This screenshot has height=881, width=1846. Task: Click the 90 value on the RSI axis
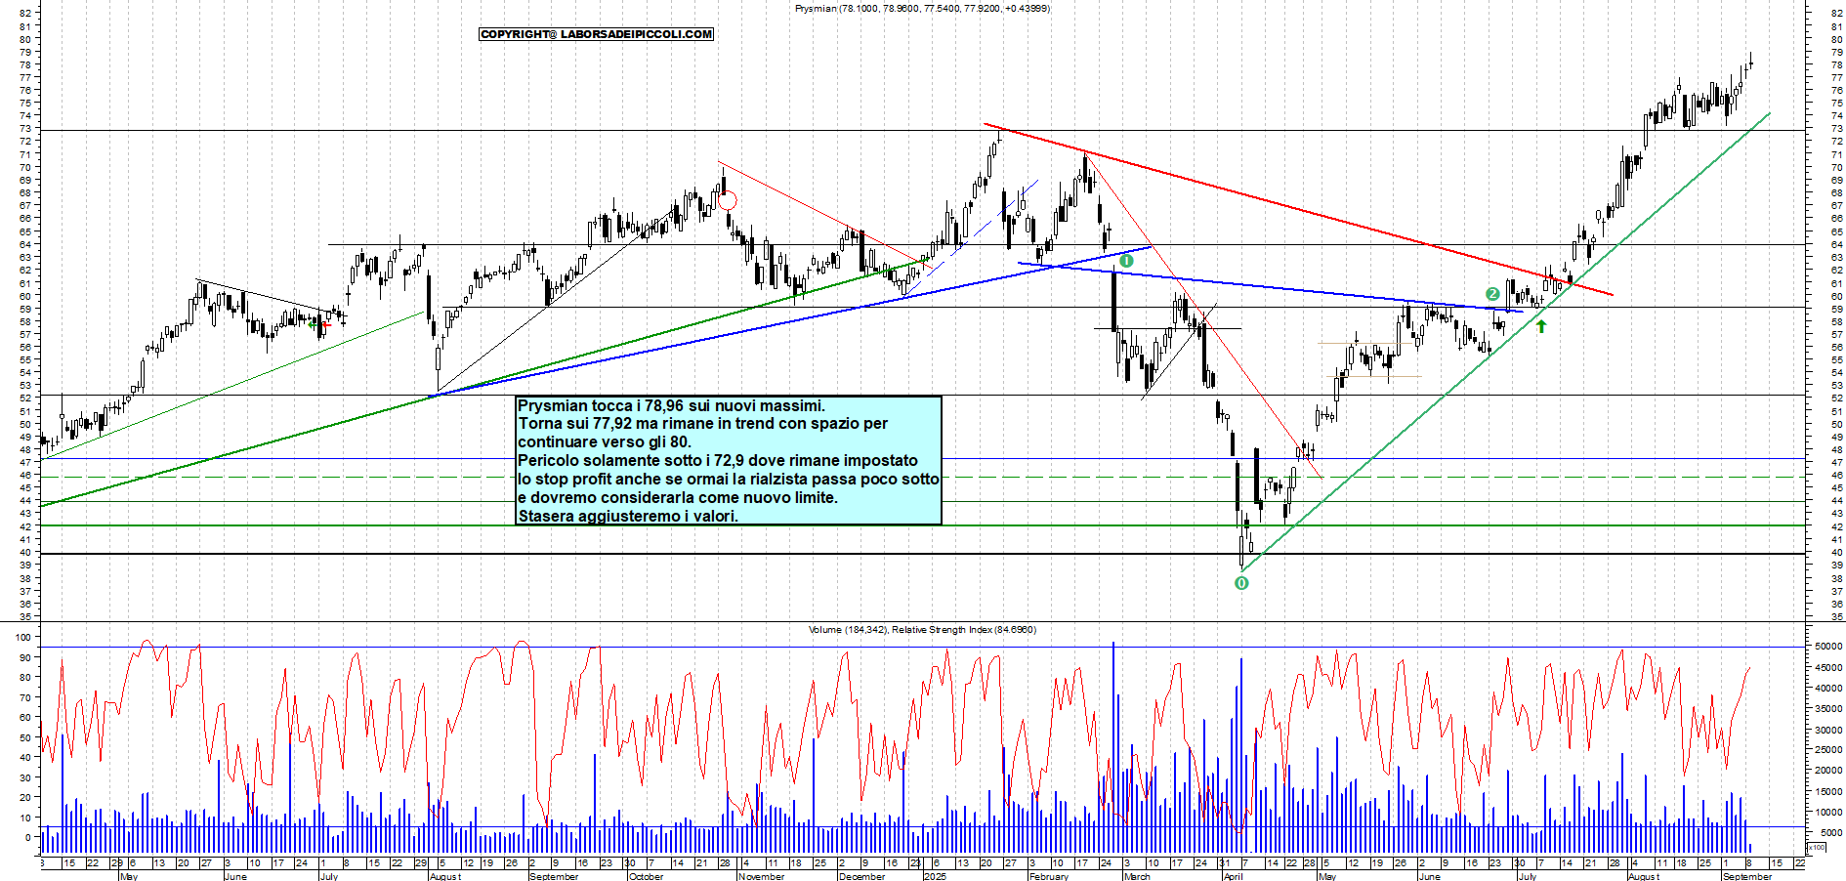click(24, 657)
